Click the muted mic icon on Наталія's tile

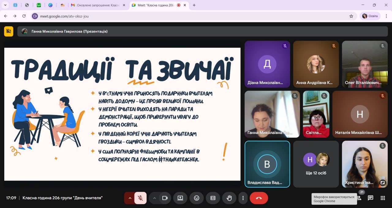383,96
